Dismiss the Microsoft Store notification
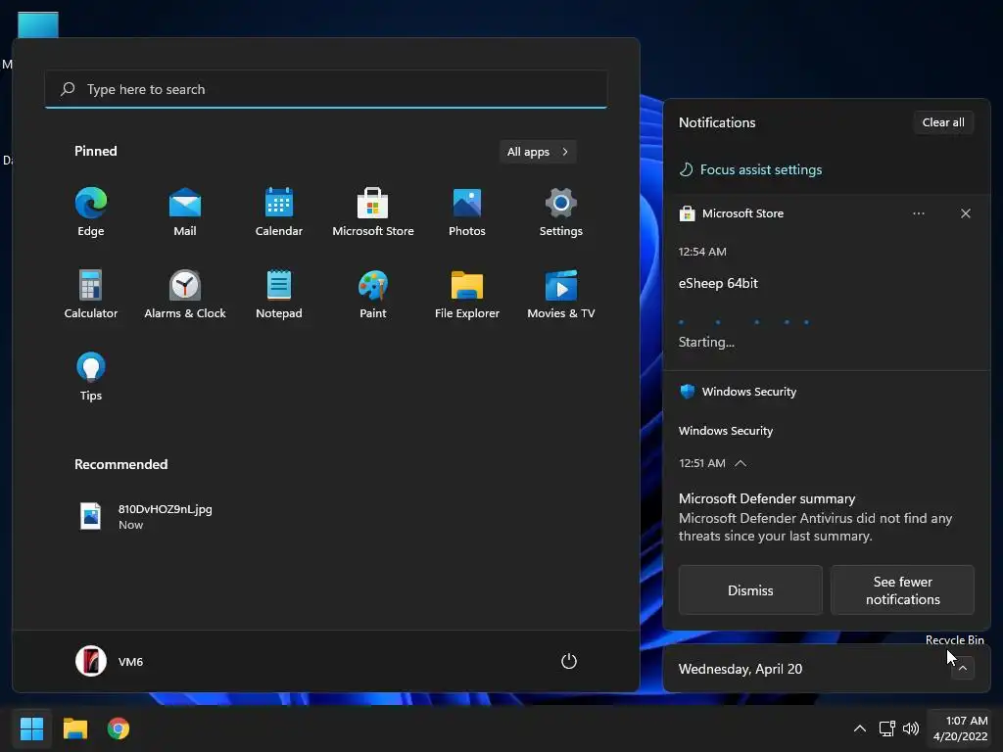 pos(965,213)
